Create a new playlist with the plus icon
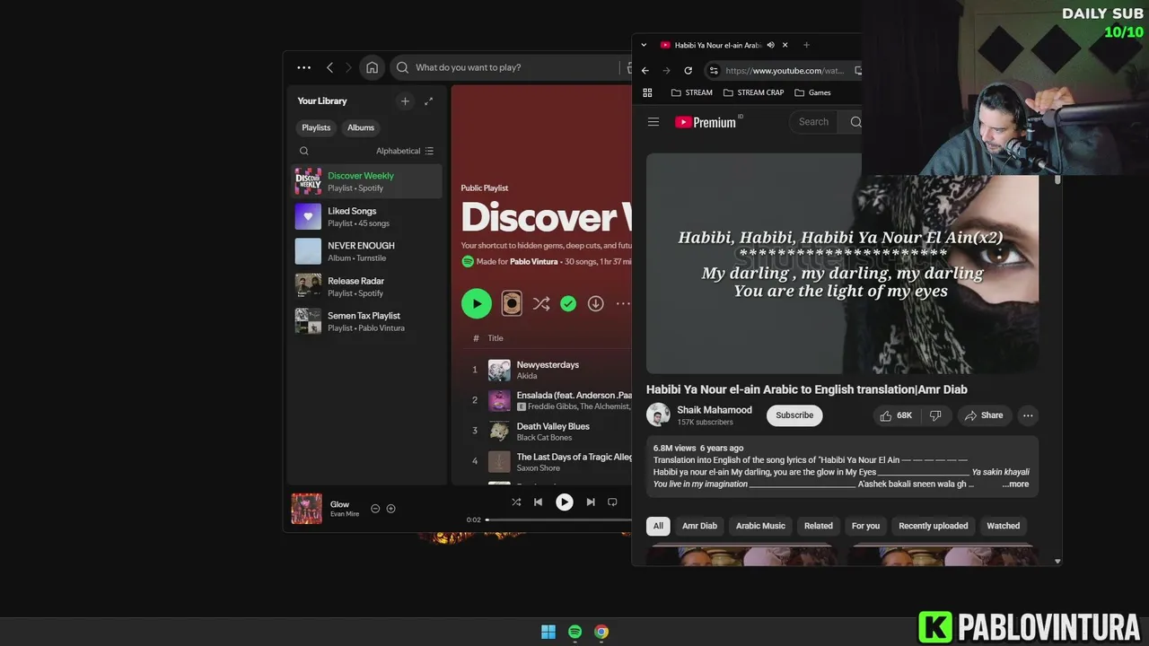This screenshot has height=646, width=1149. (405, 101)
